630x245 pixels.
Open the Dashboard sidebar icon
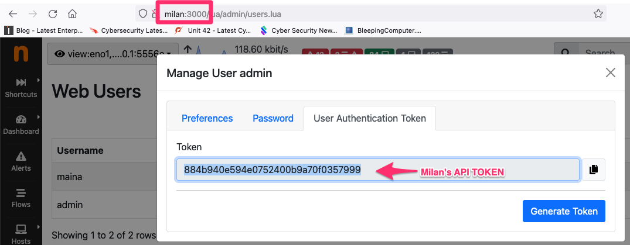pyautogui.click(x=21, y=119)
